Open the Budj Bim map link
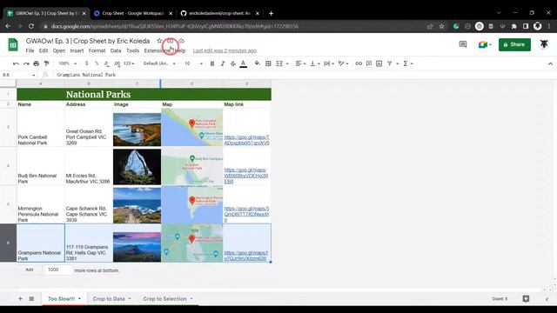Image resolution: width=557 pixels, height=313 pixels. point(245,176)
